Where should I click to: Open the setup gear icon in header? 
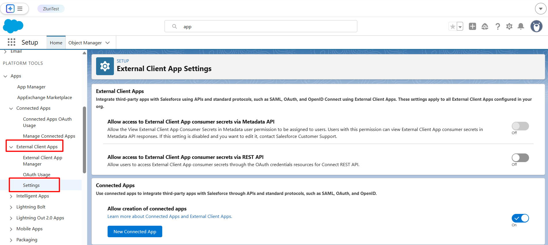509,26
